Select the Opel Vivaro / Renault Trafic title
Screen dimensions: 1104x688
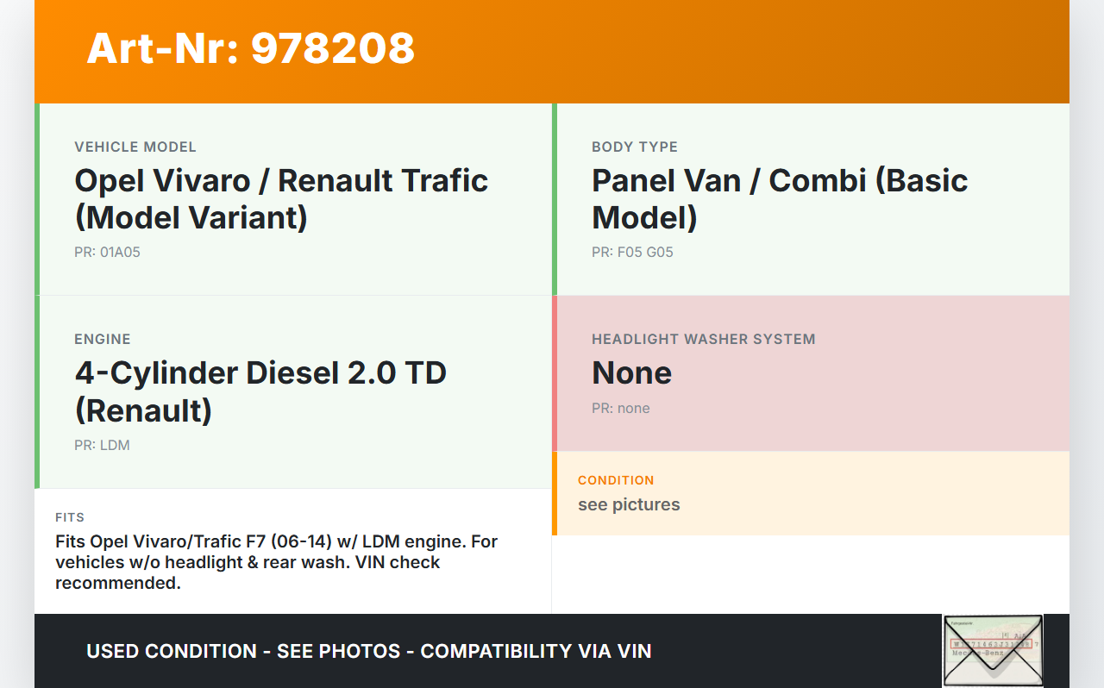(281, 199)
